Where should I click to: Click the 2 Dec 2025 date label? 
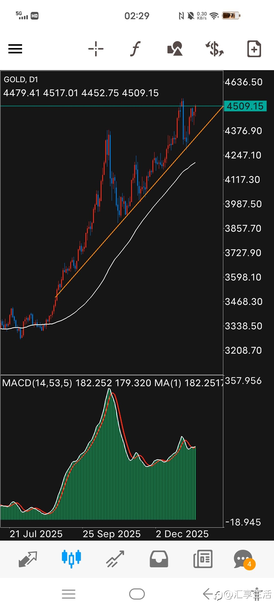182,534
